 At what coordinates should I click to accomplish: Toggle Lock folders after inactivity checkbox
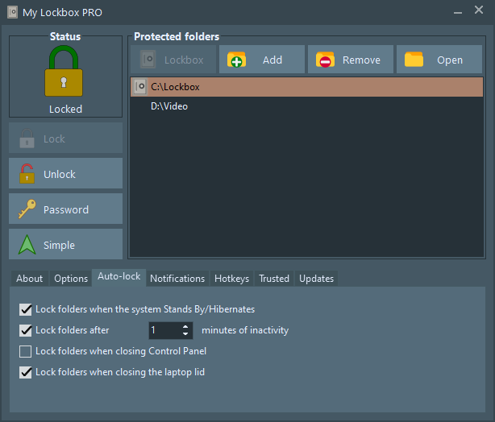tap(25, 330)
